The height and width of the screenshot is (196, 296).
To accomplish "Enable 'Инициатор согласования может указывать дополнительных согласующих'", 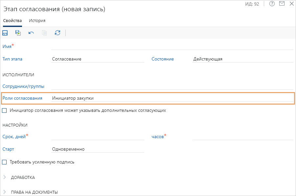I will click(4, 110).
